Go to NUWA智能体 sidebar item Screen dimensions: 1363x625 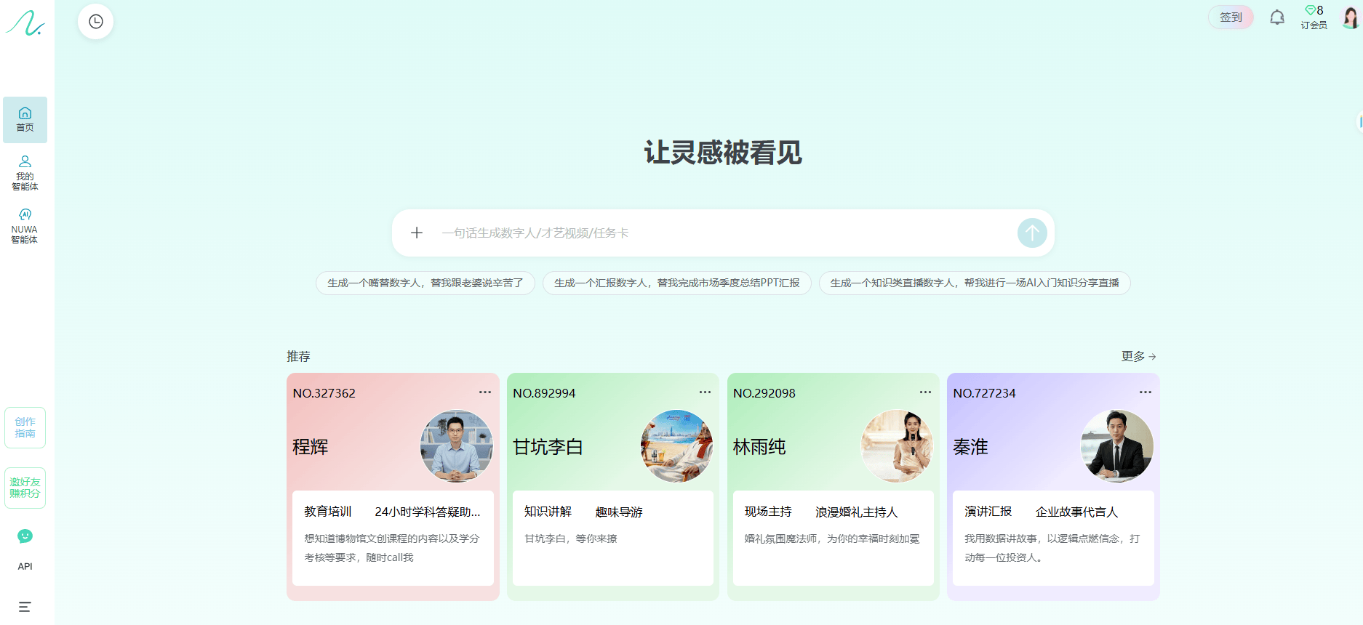point(25,226)
